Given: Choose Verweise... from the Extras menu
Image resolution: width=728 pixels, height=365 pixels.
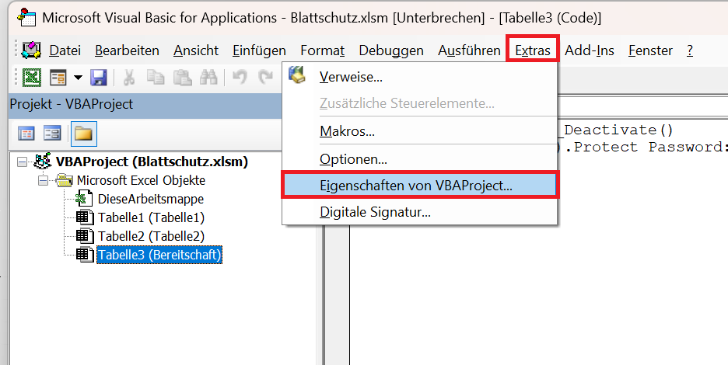Looking at the screenshot, I should [420, 77].
